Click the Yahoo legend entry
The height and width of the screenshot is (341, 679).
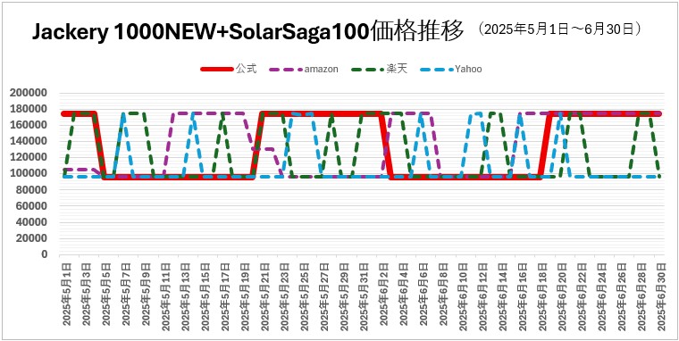(x=450, y=70)
